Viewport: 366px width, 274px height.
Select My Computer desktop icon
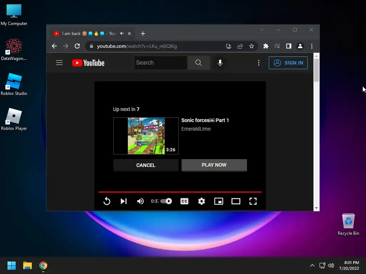tap(14, 15)
